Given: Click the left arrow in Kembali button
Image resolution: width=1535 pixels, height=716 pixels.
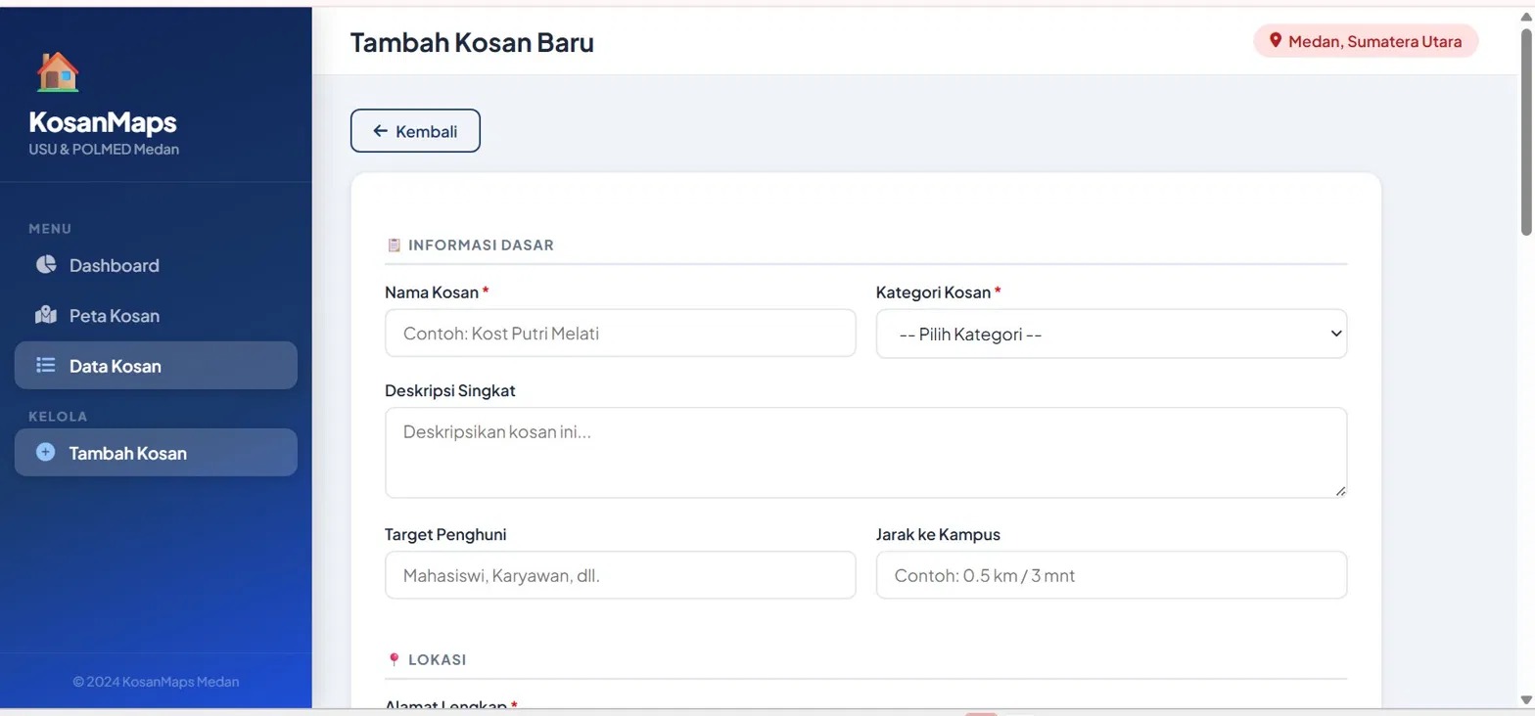Looking at the screenshot, I should 381,131.
